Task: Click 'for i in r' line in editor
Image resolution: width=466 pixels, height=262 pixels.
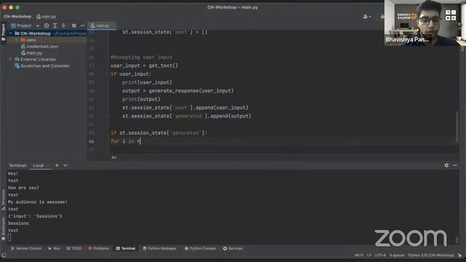Action: 125,141
